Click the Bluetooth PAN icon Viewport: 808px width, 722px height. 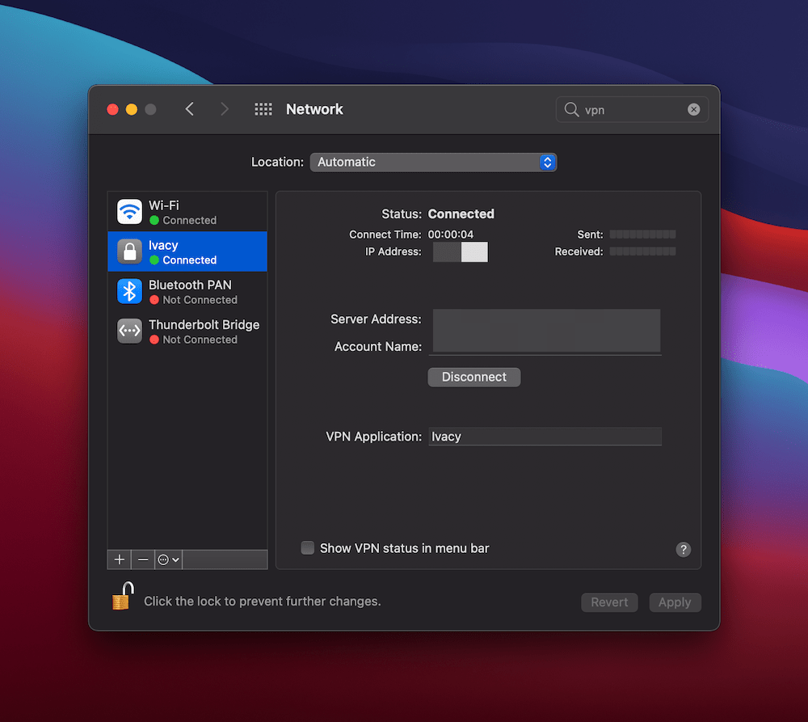tap(129, 291)
